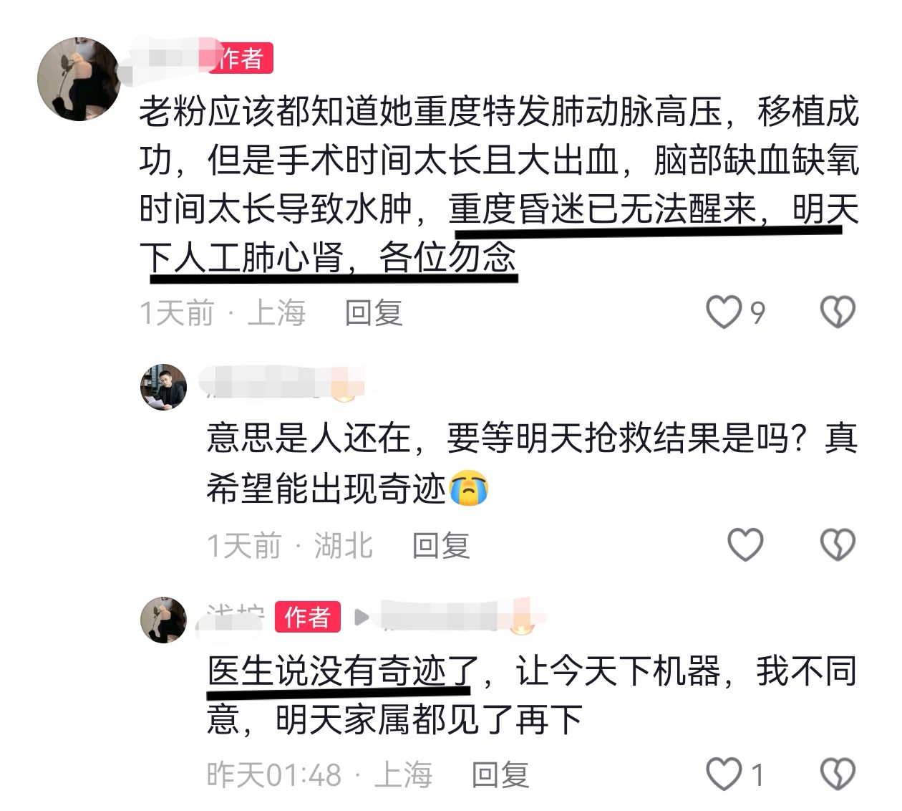Tap 回复 under the 湖北 comment
This screenshot has width=902, height=811.
pos(441,546)
